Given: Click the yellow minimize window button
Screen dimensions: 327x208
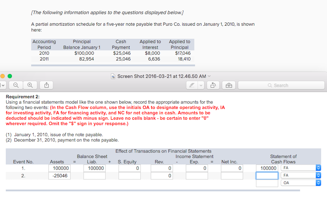Looking at the screenshot, I should pos(3,76).
